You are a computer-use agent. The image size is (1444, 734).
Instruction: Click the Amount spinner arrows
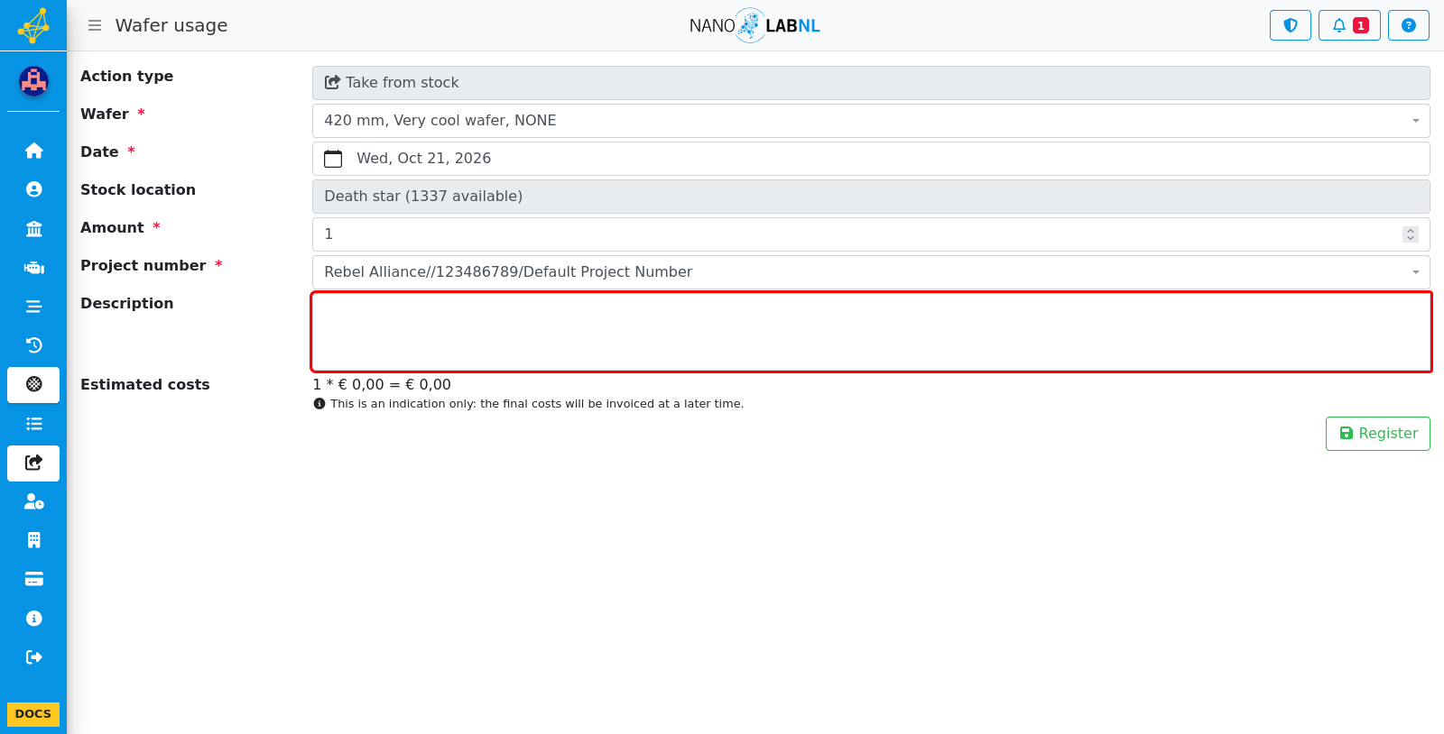coord(1411,234)
